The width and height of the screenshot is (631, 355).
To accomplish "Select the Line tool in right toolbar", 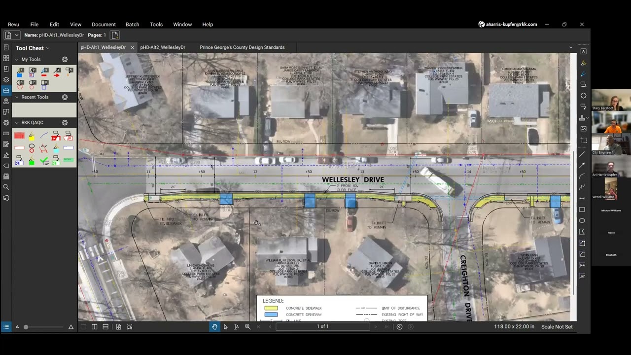I will [x=582, y=154].
